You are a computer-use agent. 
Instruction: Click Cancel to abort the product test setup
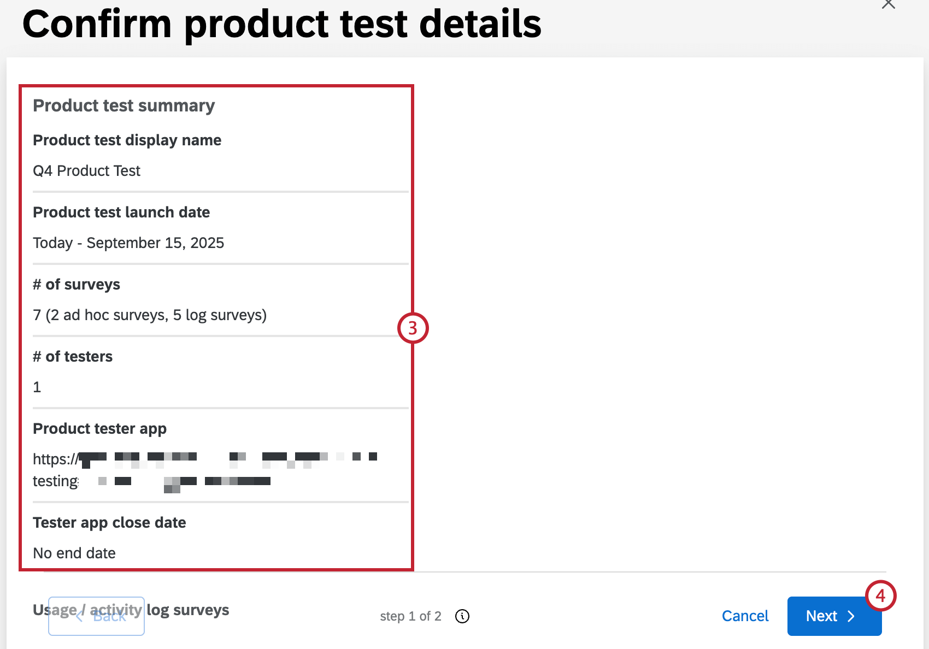(745, 616)
